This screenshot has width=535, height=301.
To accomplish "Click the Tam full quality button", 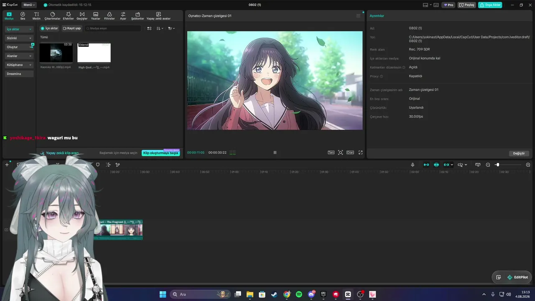I will point(331,153).
